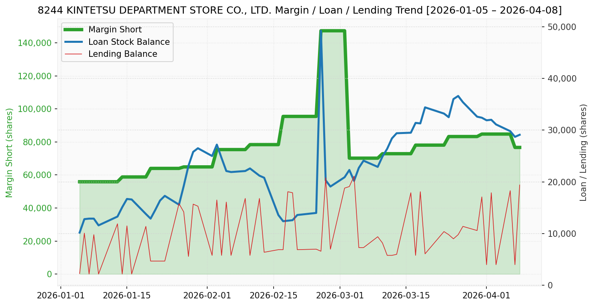The image size is (594, 306).
Task: Select the Margin Short legend label text
Action: [115, 30]
